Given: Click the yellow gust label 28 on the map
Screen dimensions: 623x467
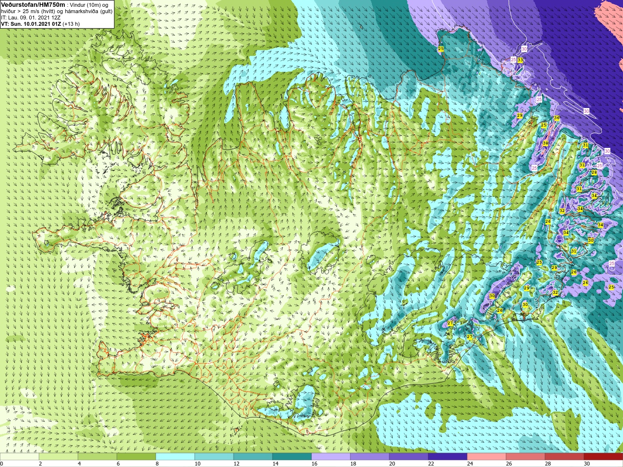Looking at the screenshot, I should pos(594,173).
